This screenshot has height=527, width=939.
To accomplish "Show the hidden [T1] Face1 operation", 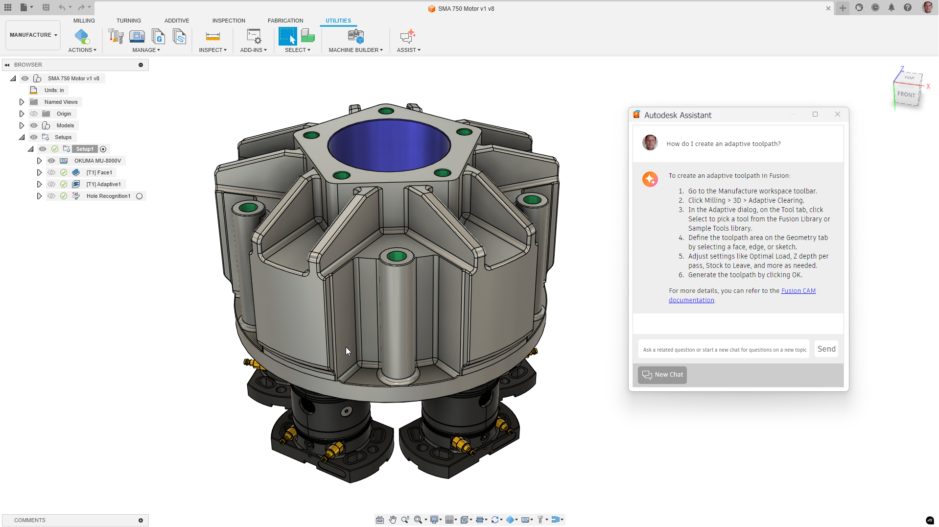I will [51, 172].
